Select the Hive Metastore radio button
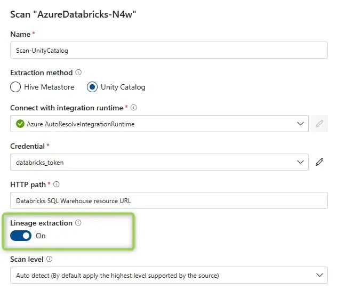This screenshot has height=290, width=337. point(15,87)
